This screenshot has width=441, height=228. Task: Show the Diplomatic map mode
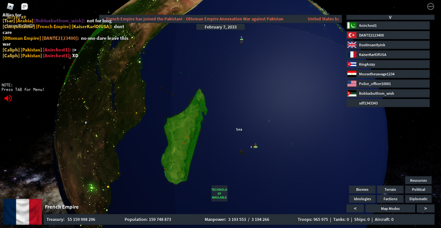418,199
